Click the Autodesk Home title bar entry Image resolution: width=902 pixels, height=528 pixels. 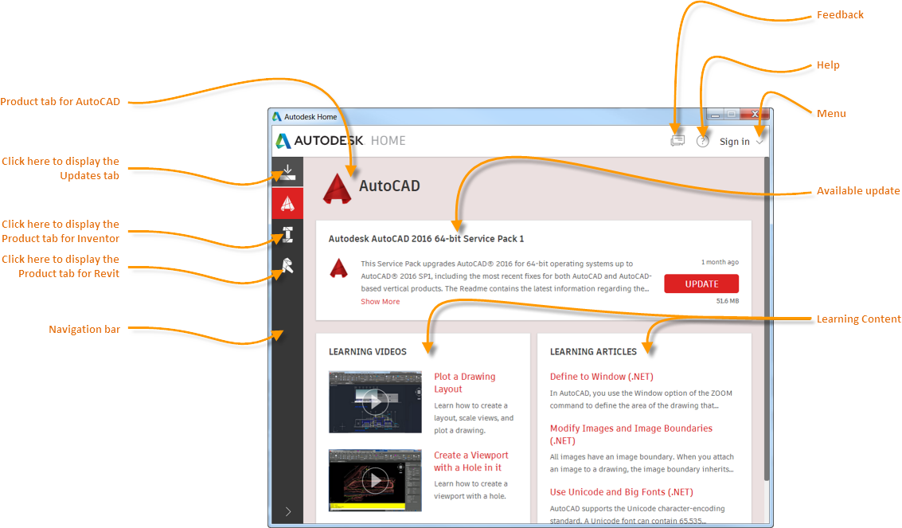[x=310, y=115]
